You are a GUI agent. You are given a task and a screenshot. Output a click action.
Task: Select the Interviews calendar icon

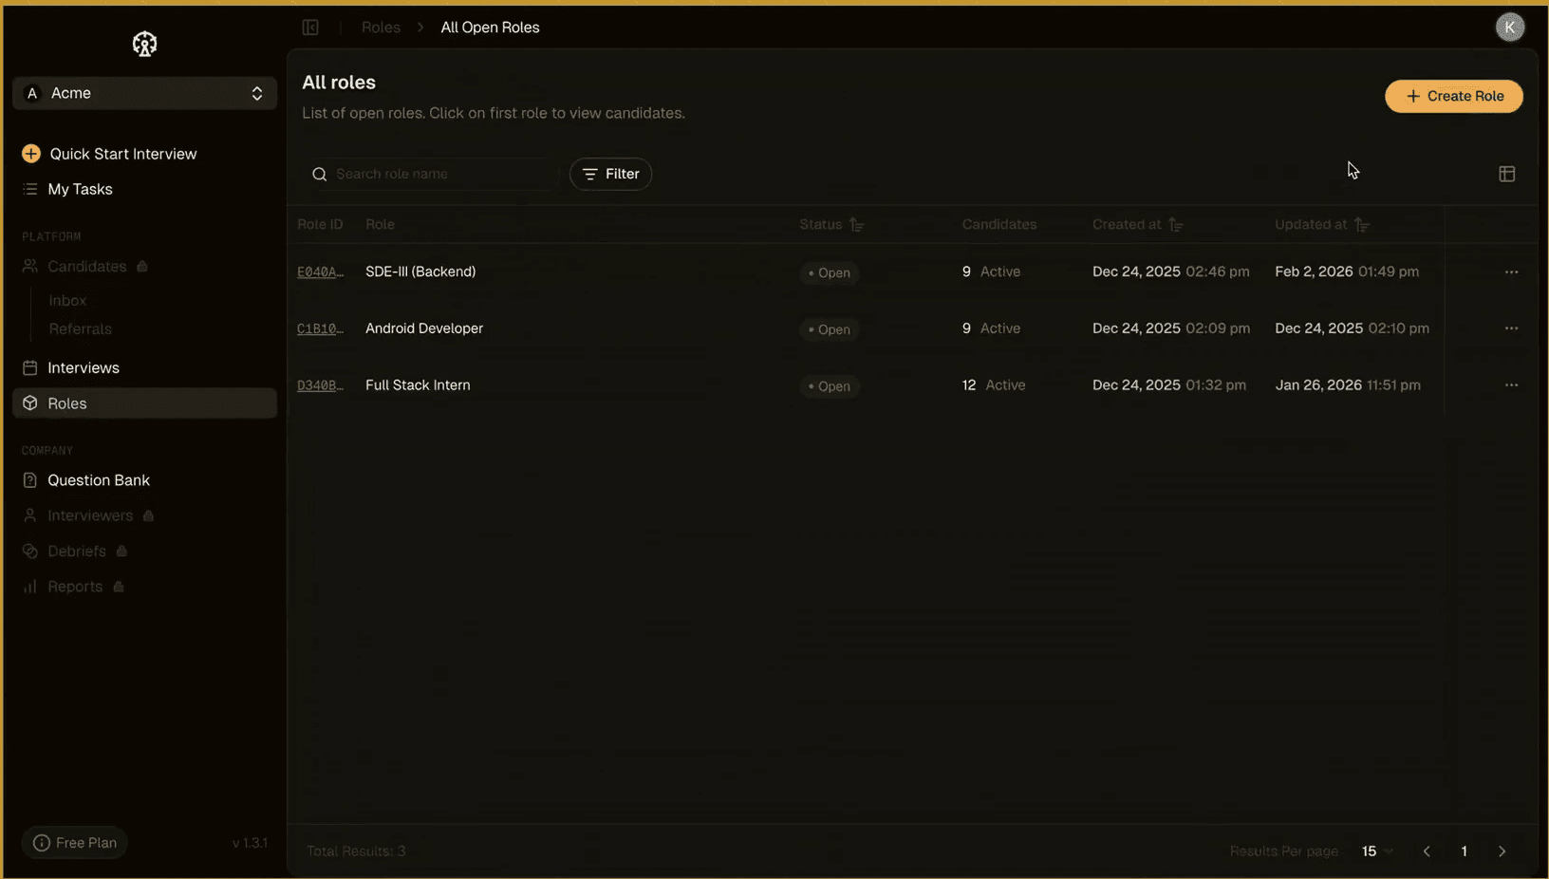pos(31,367)
